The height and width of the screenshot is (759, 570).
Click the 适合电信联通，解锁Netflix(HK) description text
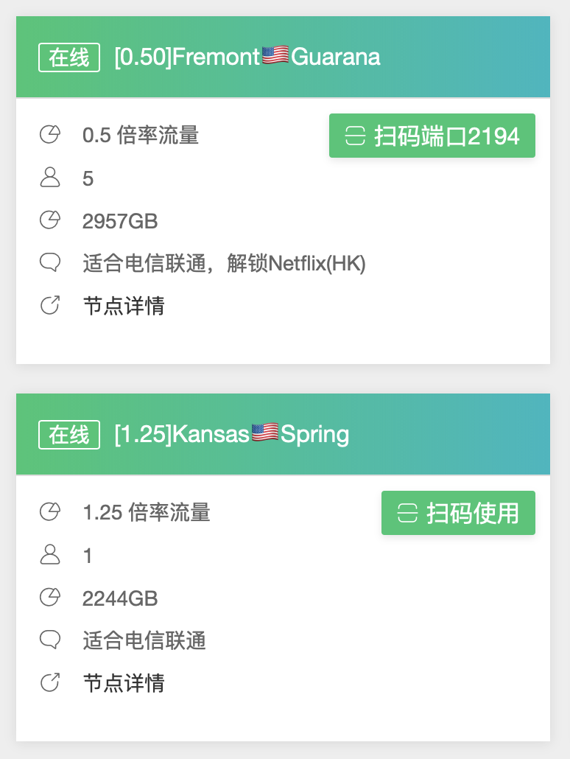[224, 263]
